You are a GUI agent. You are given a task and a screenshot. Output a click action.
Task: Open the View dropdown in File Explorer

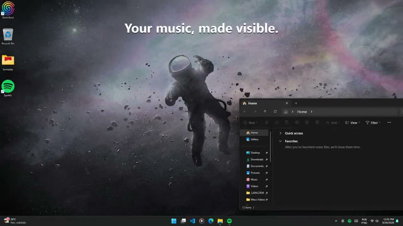(x=353, y=123)
